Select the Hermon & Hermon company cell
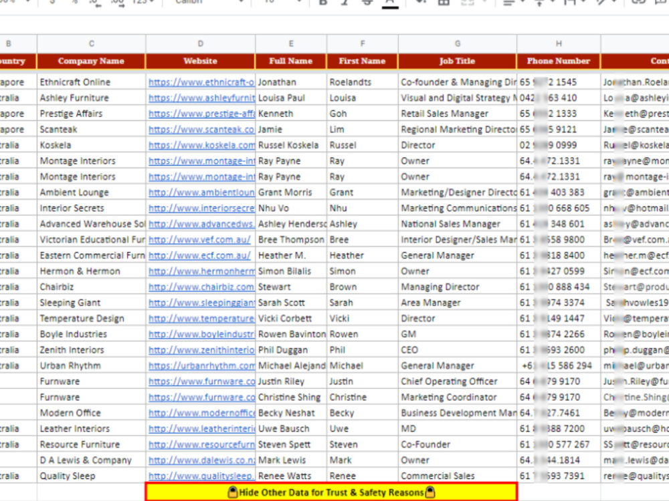 [91, 271]
